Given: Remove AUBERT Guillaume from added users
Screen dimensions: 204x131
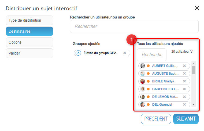Looking at the screenshot, I should (x=184, y=66).
